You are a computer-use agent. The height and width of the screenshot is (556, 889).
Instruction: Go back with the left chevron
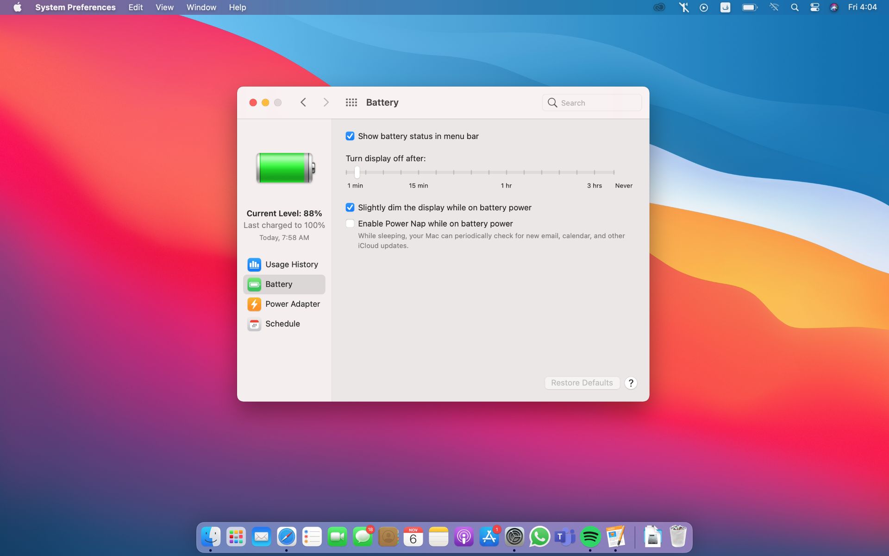[303, 102]
